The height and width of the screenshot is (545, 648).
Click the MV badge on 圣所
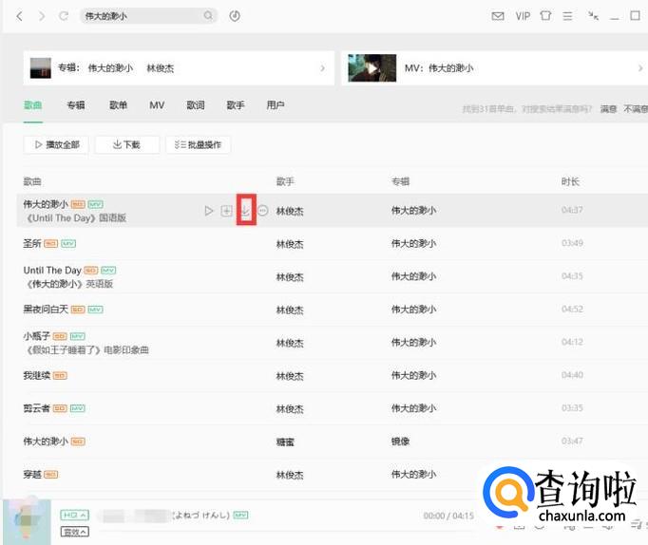(68, 244)
